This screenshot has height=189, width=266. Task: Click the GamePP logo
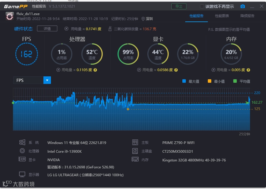(16, 6)
